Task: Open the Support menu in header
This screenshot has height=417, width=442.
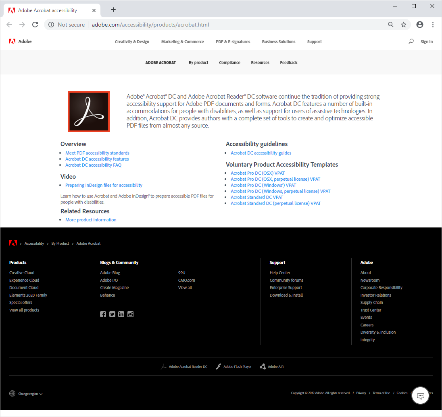Action: coord(314,41)
